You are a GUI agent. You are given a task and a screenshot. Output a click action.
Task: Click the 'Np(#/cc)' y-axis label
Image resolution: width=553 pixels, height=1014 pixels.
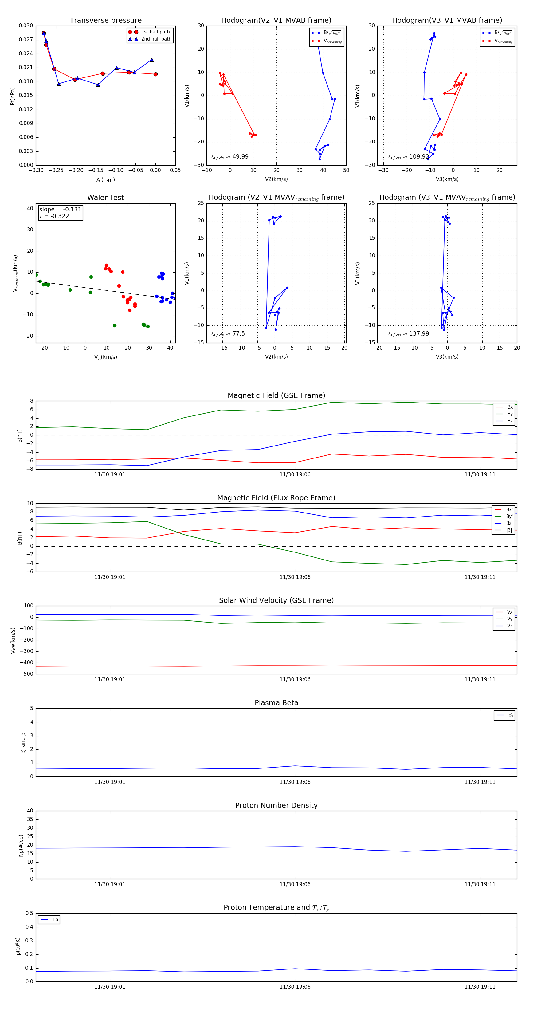[x=21, y=846]
